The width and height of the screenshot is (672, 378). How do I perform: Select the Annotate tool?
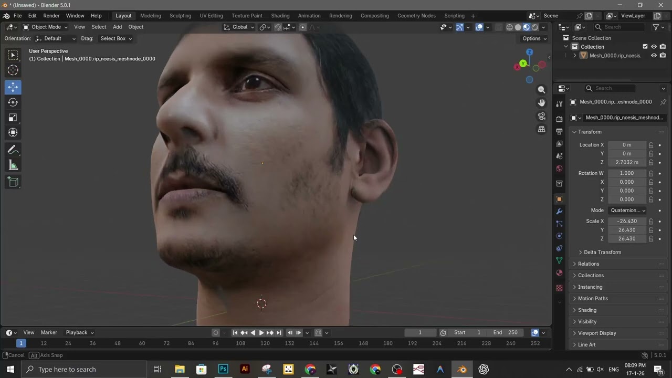click(13, 150)
